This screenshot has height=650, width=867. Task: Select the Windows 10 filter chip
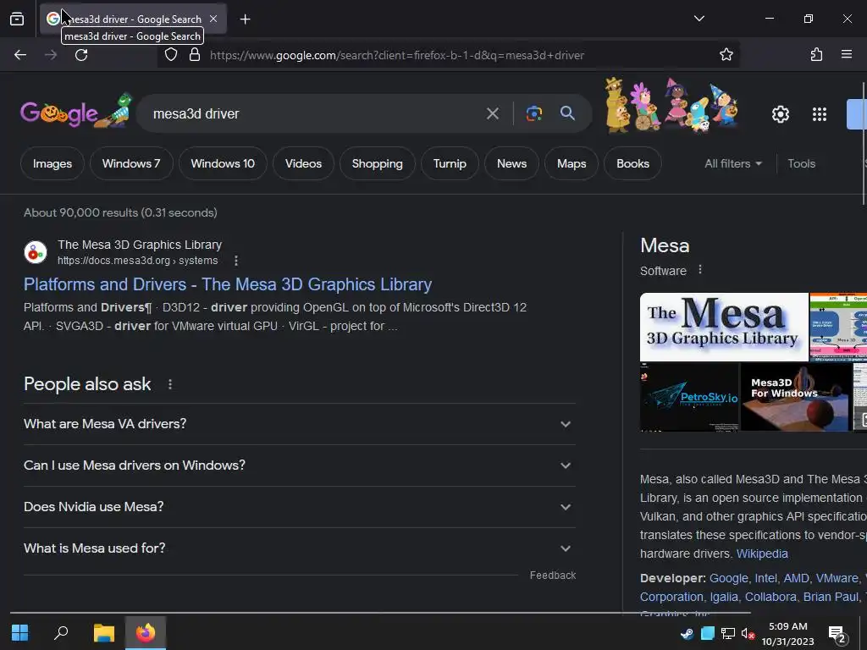(x=223, y=163)
